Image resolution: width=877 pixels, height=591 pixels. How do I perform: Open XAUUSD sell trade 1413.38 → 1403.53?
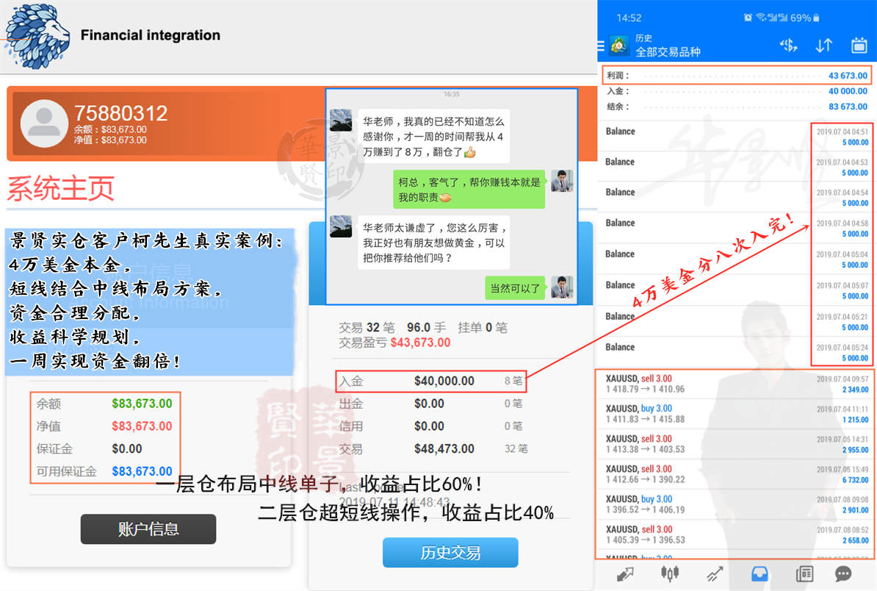737,445
